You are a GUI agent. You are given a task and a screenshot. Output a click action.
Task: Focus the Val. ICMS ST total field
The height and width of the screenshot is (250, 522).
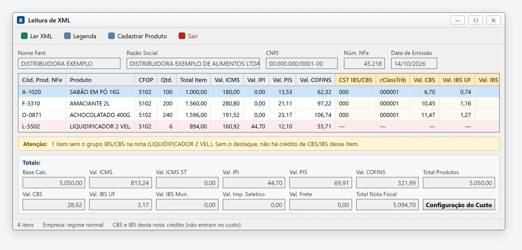point(187,183)
